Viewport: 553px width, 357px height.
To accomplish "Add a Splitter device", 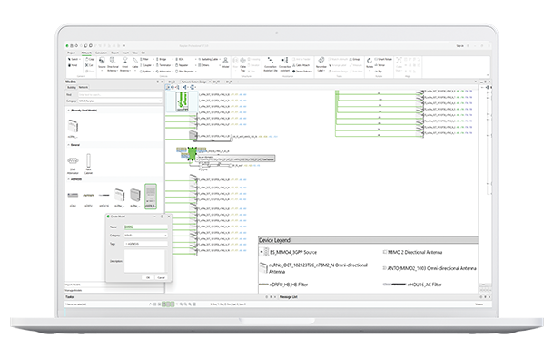I will pos(145,72).
